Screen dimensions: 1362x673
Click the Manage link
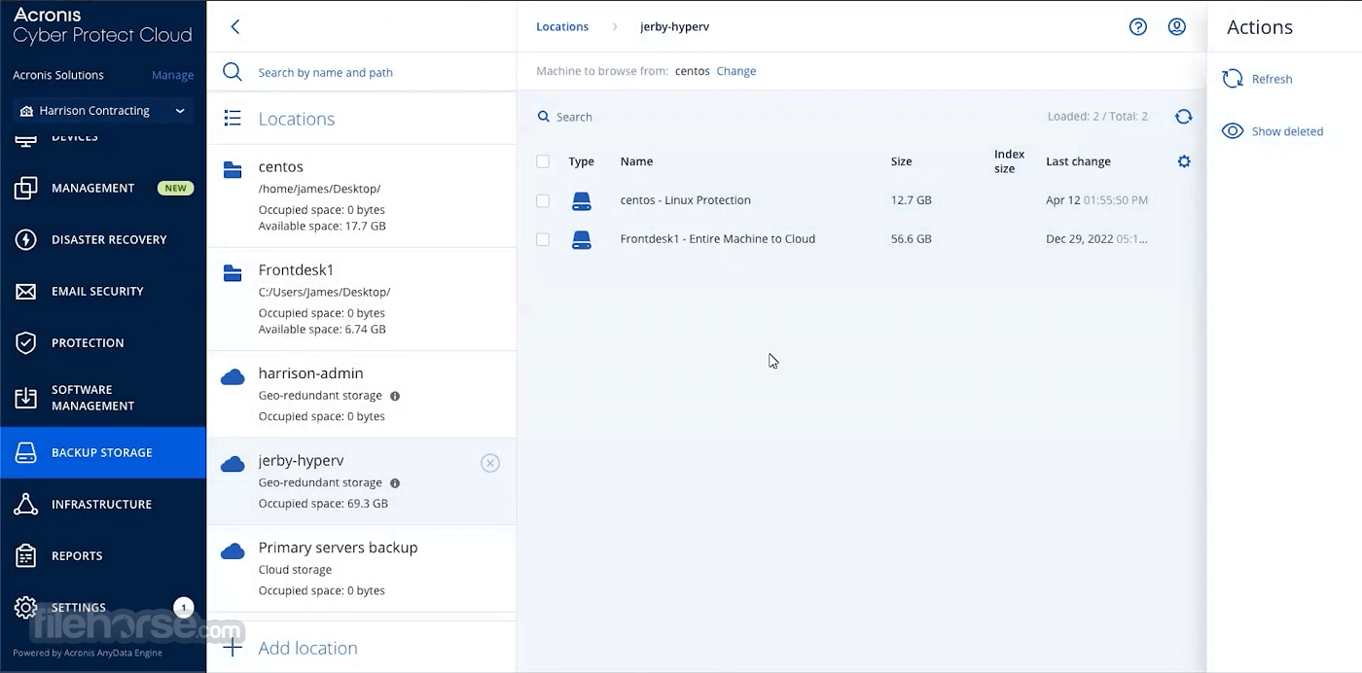(x=172, y=75)
